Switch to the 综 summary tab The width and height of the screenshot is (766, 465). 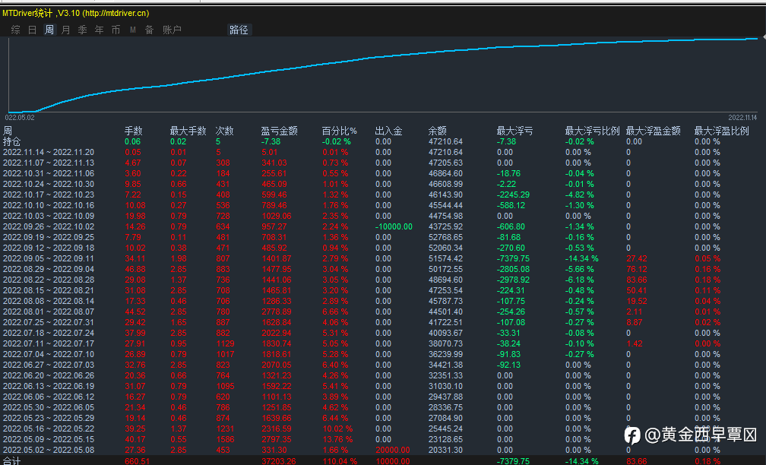[16, 30]
